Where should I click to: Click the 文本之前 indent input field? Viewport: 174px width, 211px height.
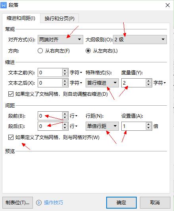point(50,73)
